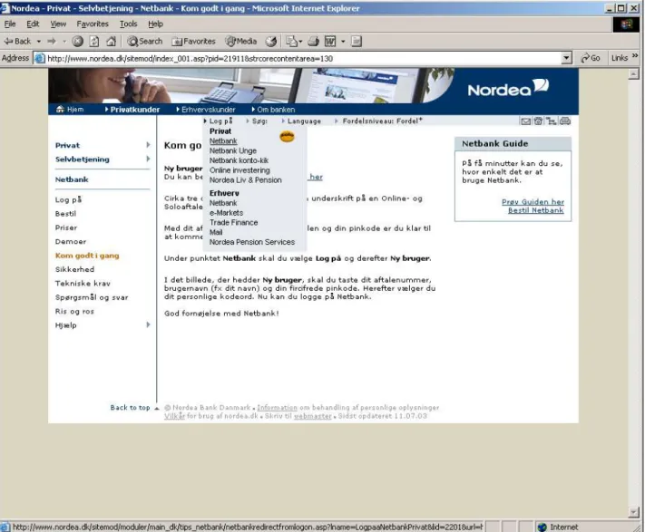The width and height of the screenshot is (645, 532).
Task: Refresh the page with the toolbar icon
Action: click(x=94, y=41)
